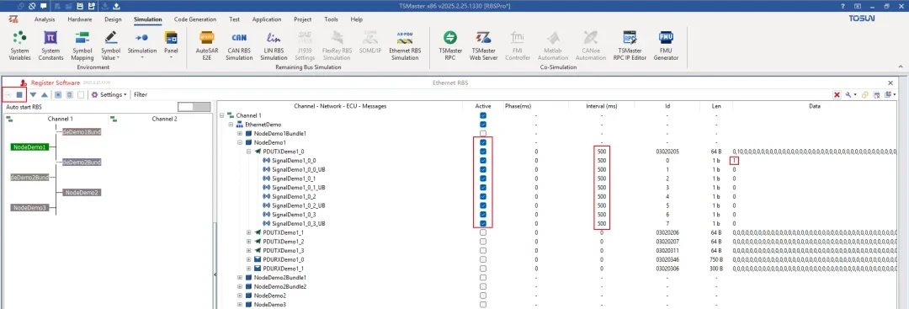Switch to the Design tab

tap(113, 19)
